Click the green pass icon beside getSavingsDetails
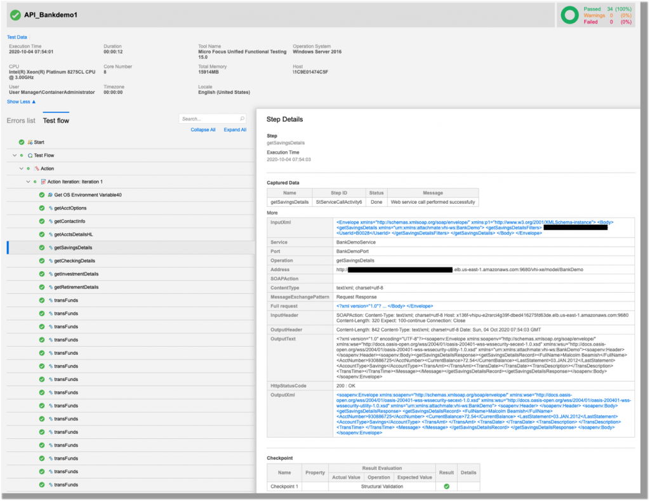Viewport: 650px width, 501px height. click(42, 248)
